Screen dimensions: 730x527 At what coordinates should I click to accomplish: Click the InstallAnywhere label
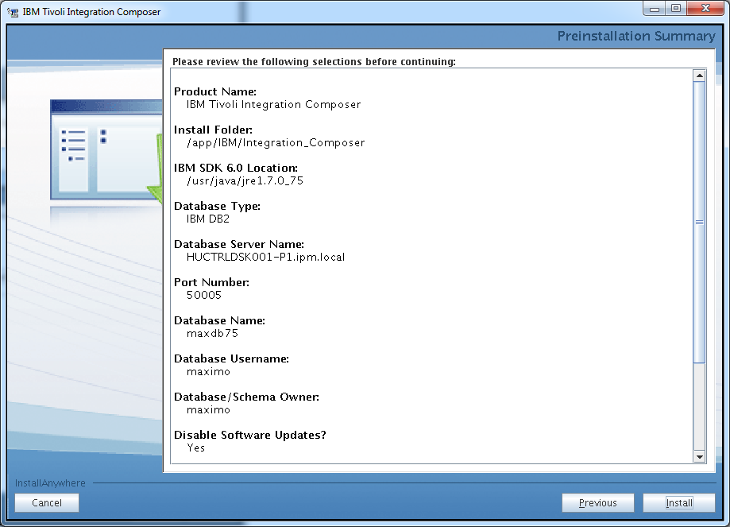tap(50, 483)
